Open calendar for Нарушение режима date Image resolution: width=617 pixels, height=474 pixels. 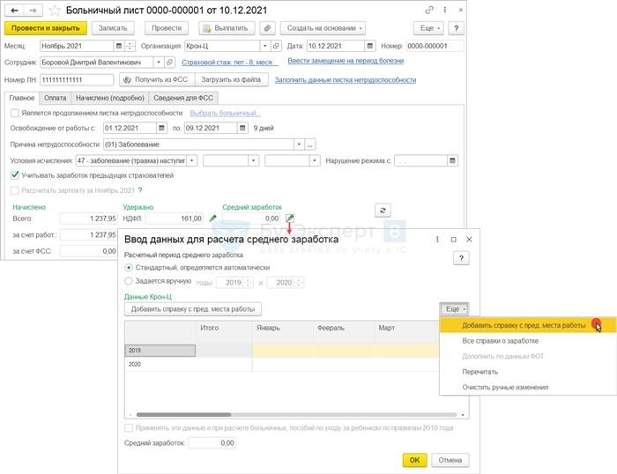452,161
